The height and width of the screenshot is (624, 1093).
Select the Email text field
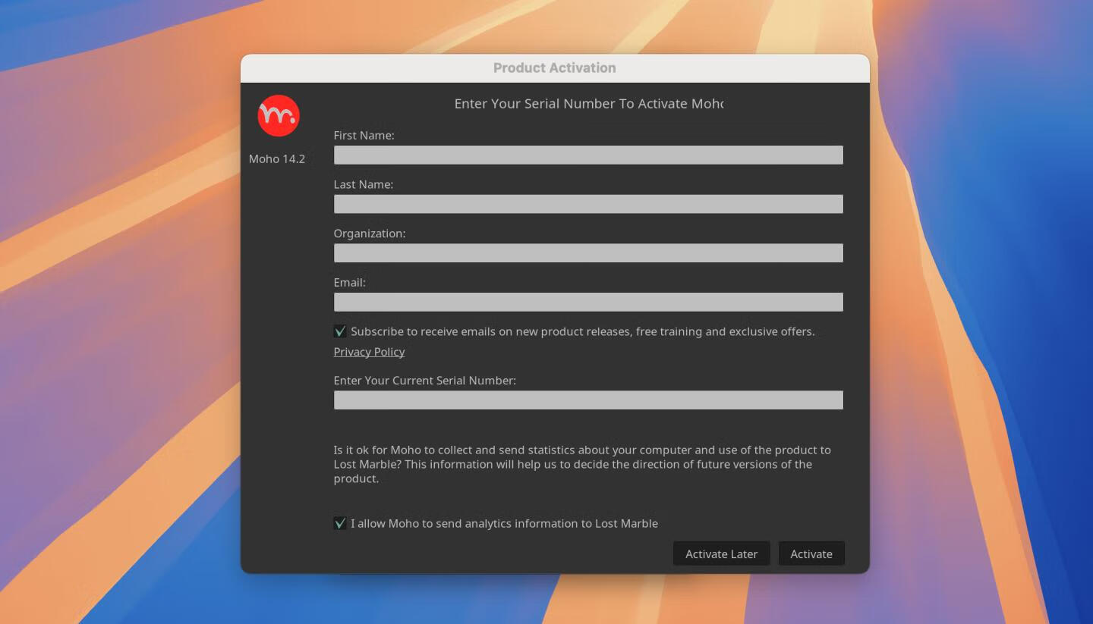[588, 302]
